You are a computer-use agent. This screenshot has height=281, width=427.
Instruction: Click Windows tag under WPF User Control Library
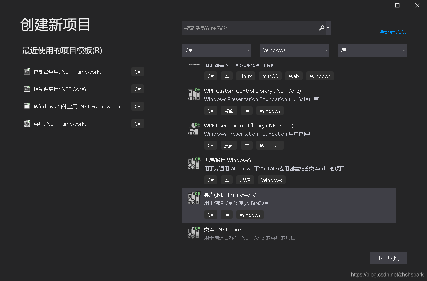[270, 145]
